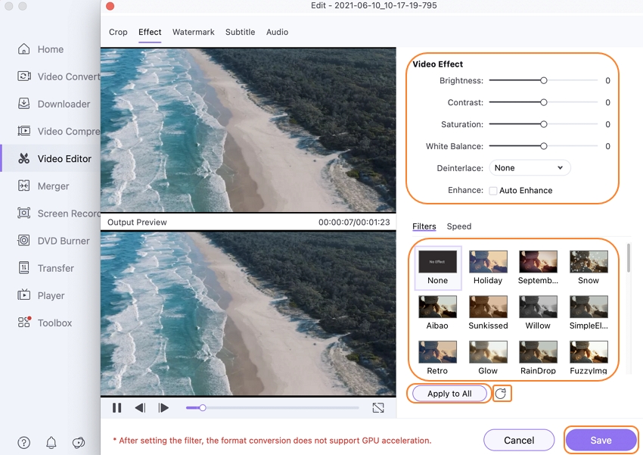Click the reset effects icon

click(501, 394)
